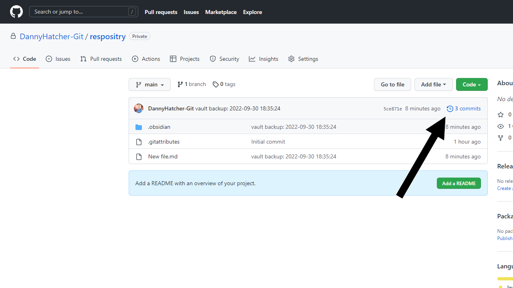Image resolution: width=513 pixels, height=288 pixels.
Task: Click the fork icon in sidebar
Action: [x=501, y=138]
